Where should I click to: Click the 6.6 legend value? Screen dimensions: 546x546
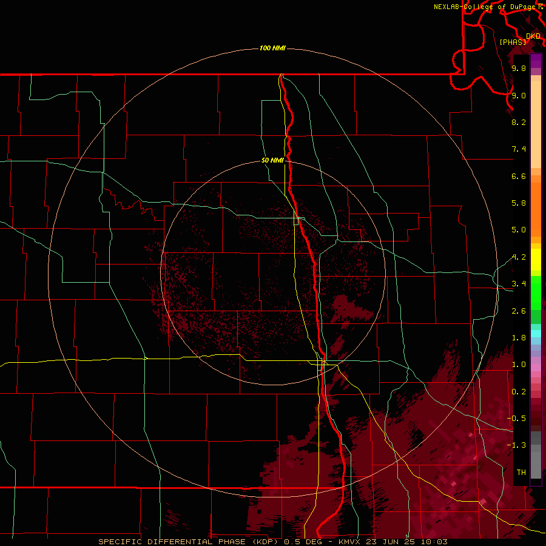tap(519, 176)
